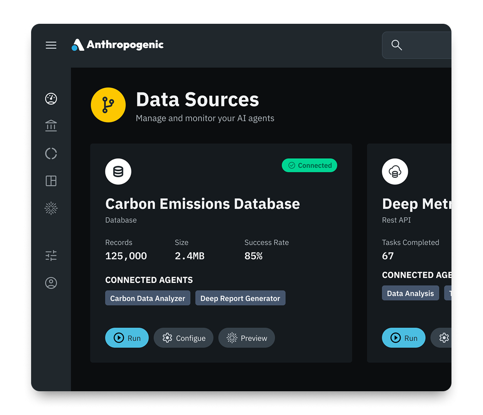Run the Carbon Emissions Database source
This screenshot has width=483, height=415.
pos(127,338)
